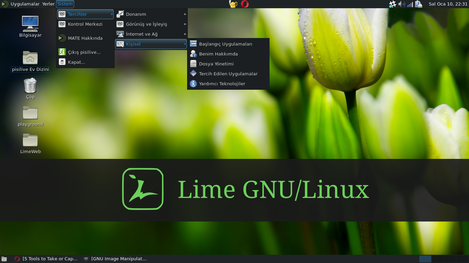Click the Donanım hardware icon

click(120, 14)
